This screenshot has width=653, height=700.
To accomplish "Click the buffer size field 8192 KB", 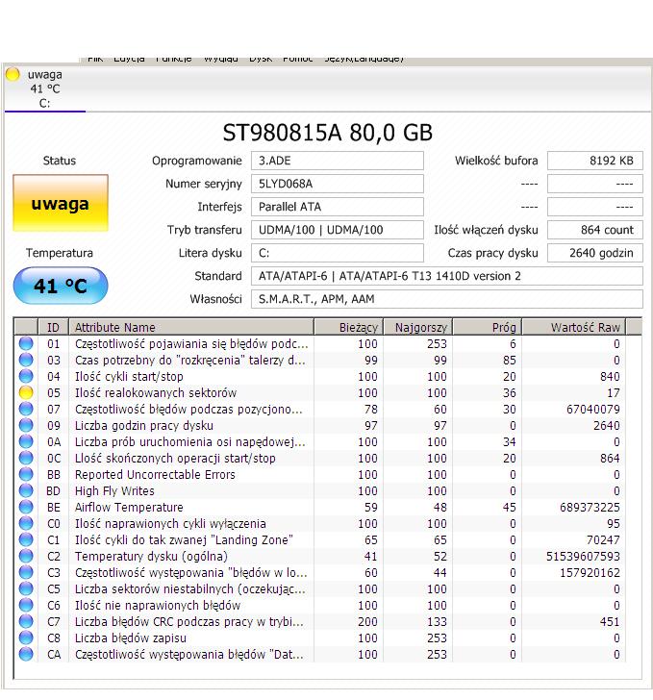I will tap(595, 161).
